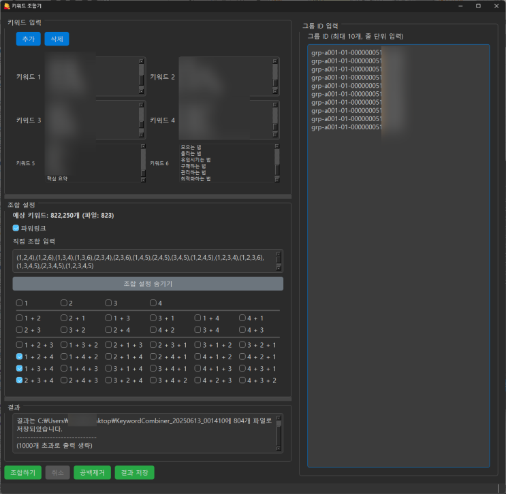Click the 추가 (add) keyword button
This screenshot has height=494, width=506.
click(x=28, y=39)
